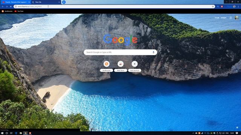
Task: Click the Google logo
Action: [x=120, y=40]
